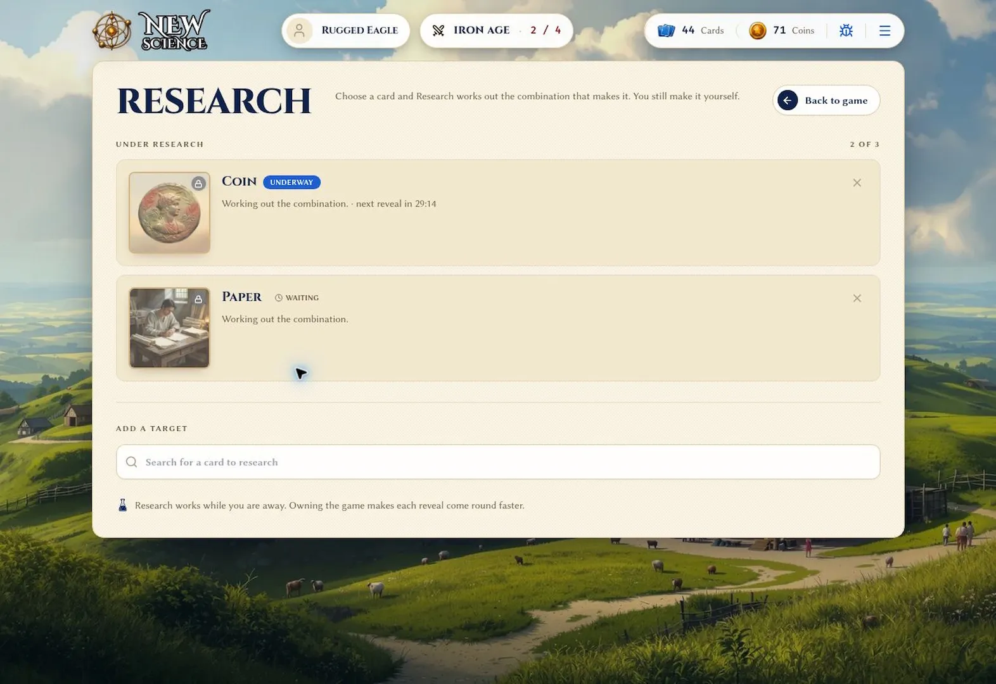This screenshot has width=996, height=684.
Task: Remove Coin from research
Action: tap(857, 183)
